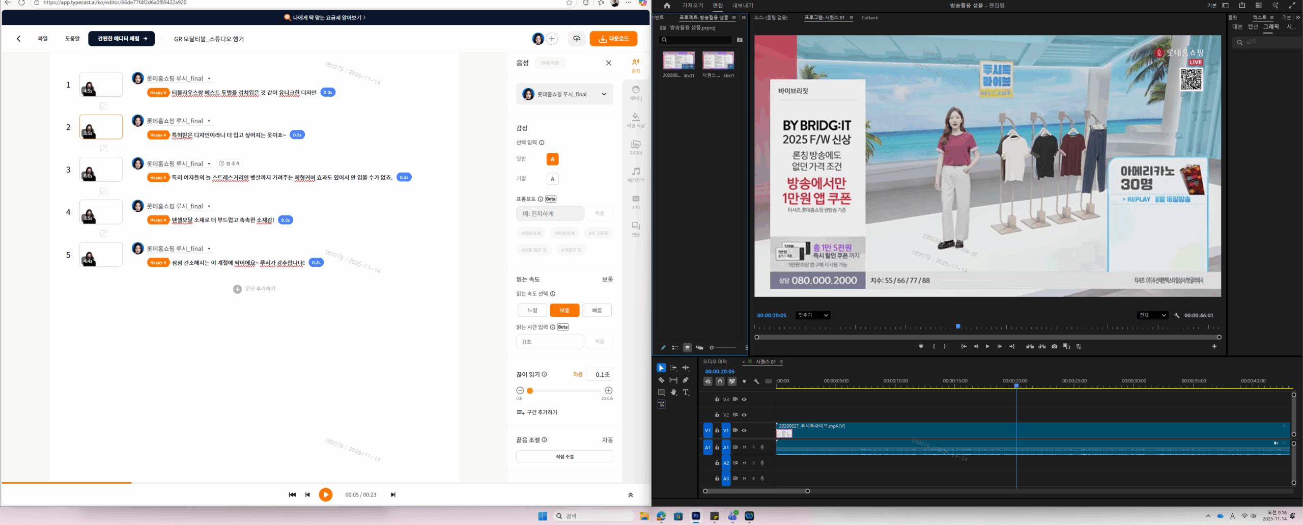1303x525 pixels.
Task: Select the Hand tool in Premiere
Action: (673, 392)
